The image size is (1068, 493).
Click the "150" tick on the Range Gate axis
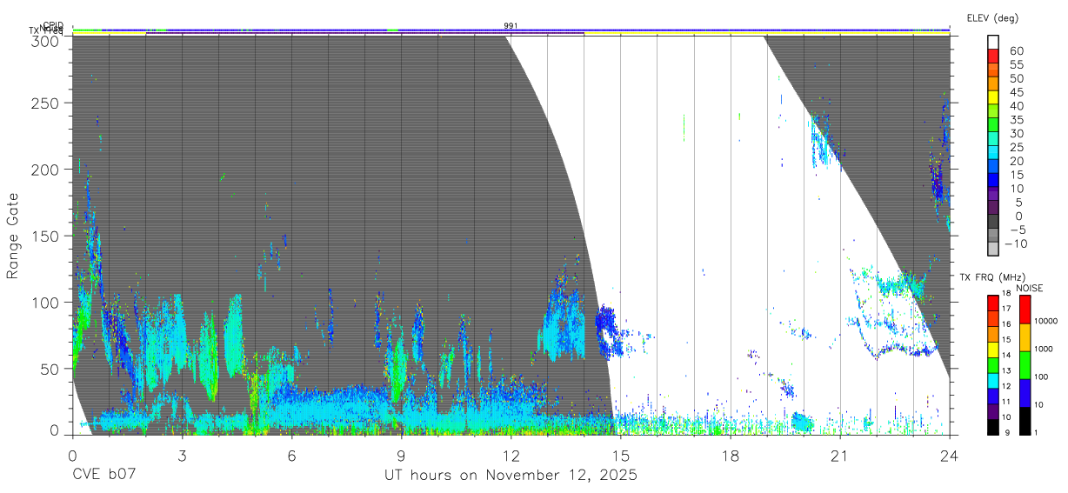point(45,237)
